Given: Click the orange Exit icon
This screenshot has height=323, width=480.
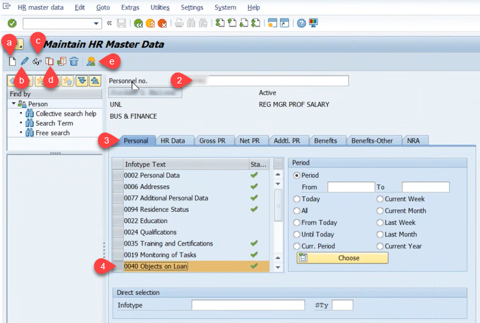Looking at the screenshot, I should pyautogui.click(x=150, y=23).
